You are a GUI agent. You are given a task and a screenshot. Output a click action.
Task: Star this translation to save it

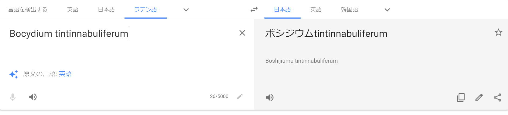click(x=498, y=33)
